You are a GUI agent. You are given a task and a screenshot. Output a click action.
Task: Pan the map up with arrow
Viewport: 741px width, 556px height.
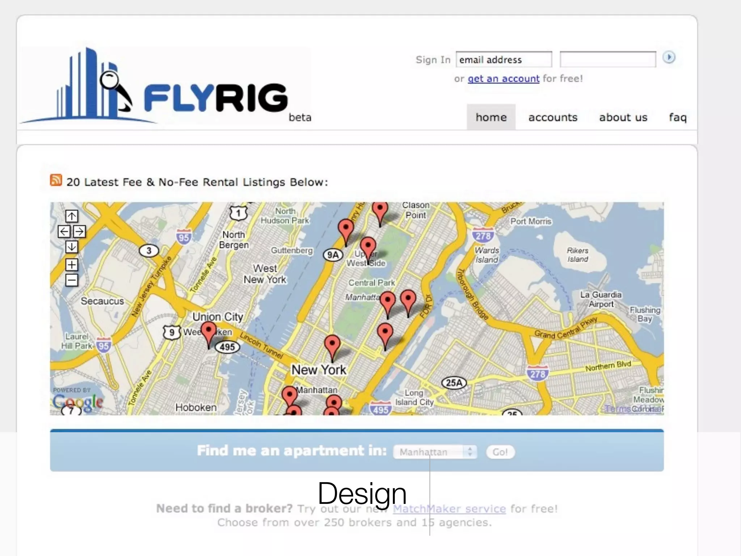click(x=72, y=216)
